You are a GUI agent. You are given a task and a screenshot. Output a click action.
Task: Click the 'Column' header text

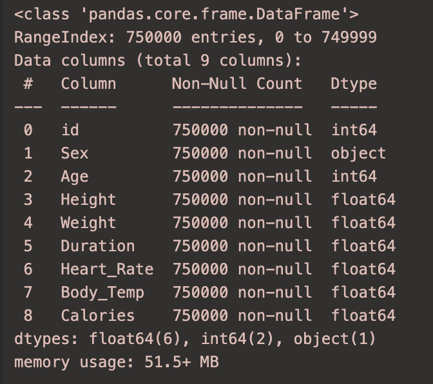point(88,83)
